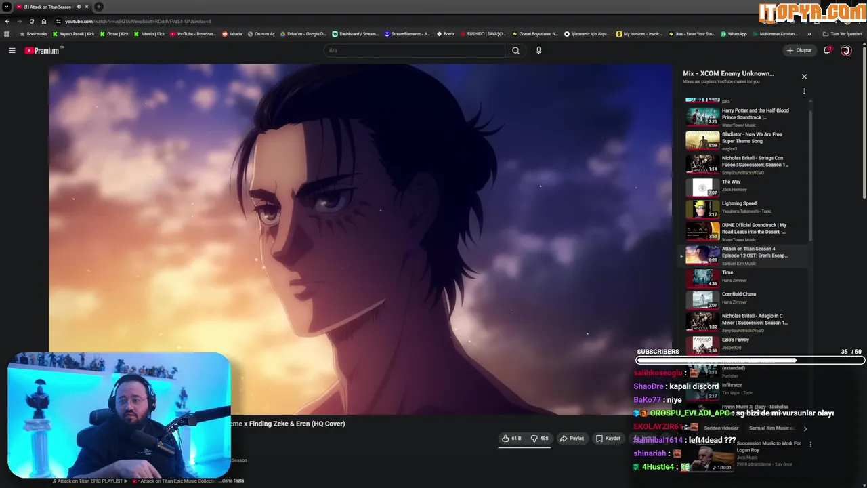Click the main video player

coord(360,239)
